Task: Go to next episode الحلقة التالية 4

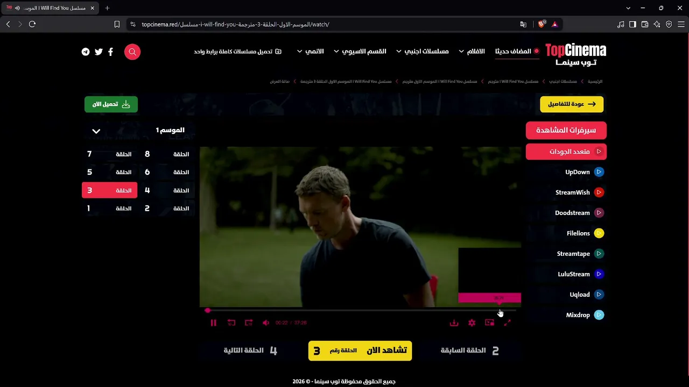Action: coord(250,350)
